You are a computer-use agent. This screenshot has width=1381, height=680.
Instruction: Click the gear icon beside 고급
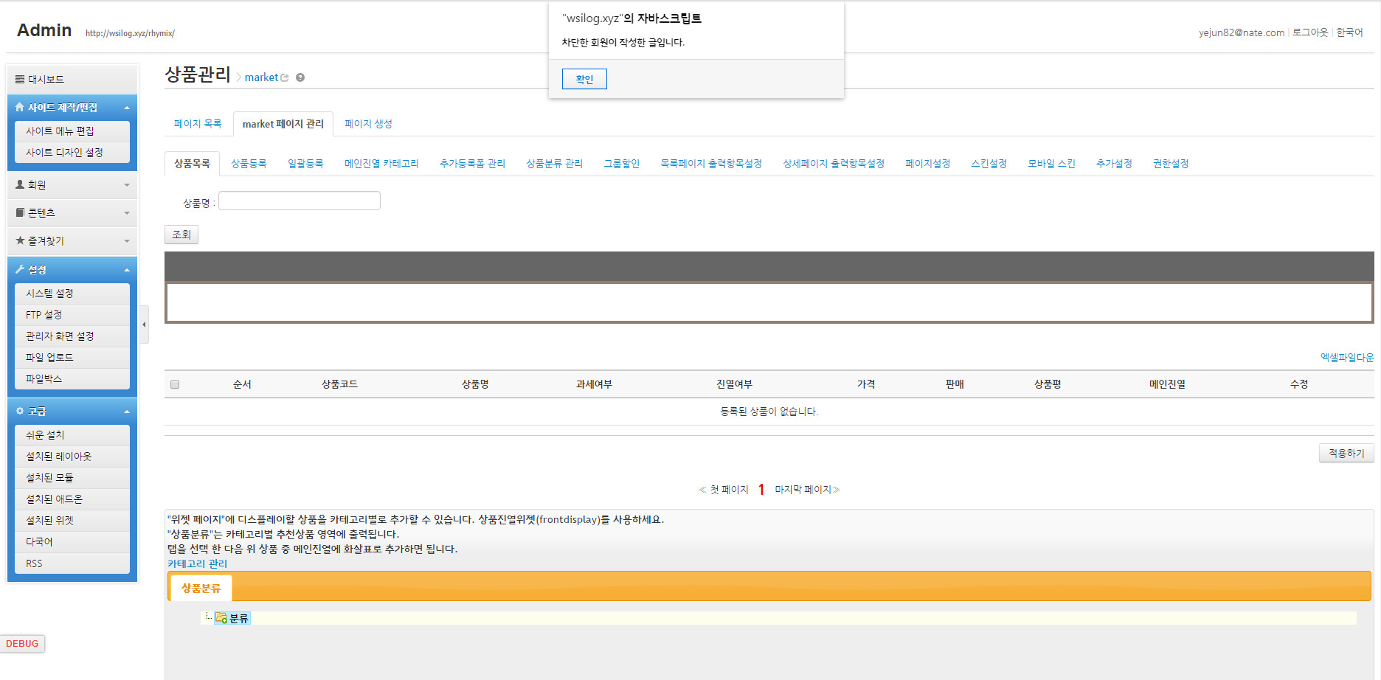click(x=20, y=412)
